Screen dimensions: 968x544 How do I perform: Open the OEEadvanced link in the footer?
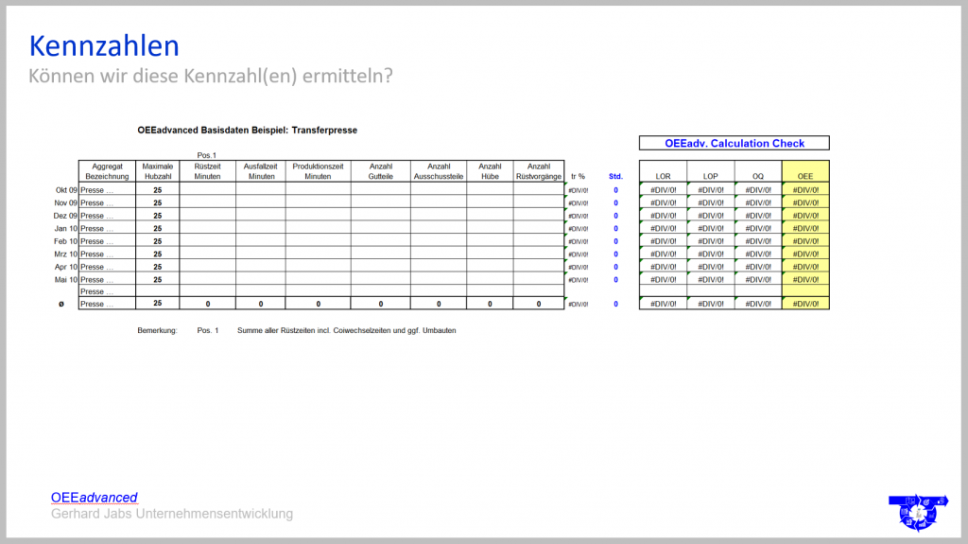(94, 498)
